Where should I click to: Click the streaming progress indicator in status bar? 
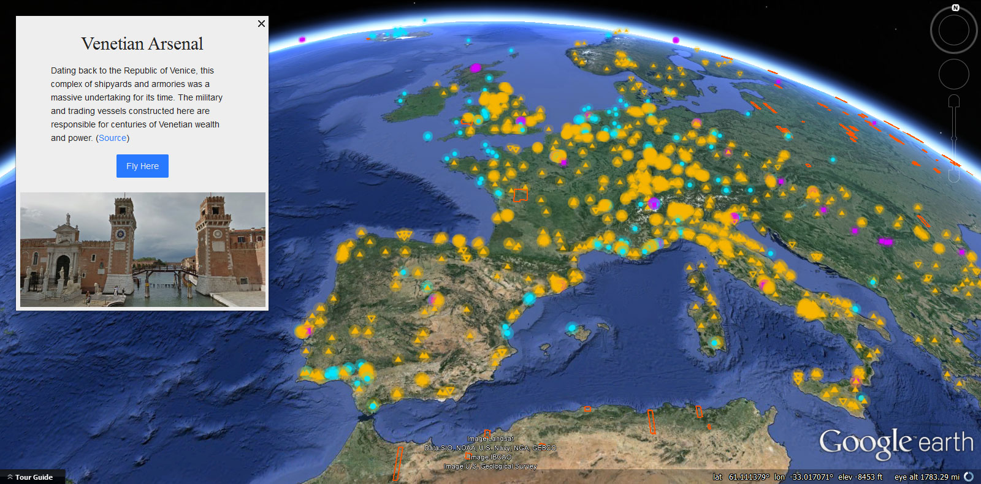click(x=969, y=477)
